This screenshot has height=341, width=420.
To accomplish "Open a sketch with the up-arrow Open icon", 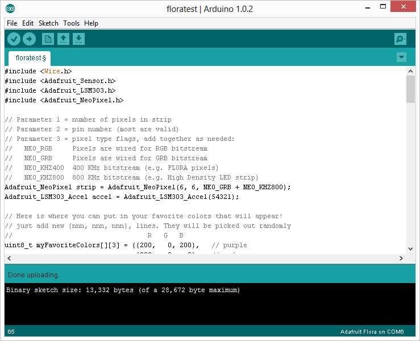I will tap(64, 39).
